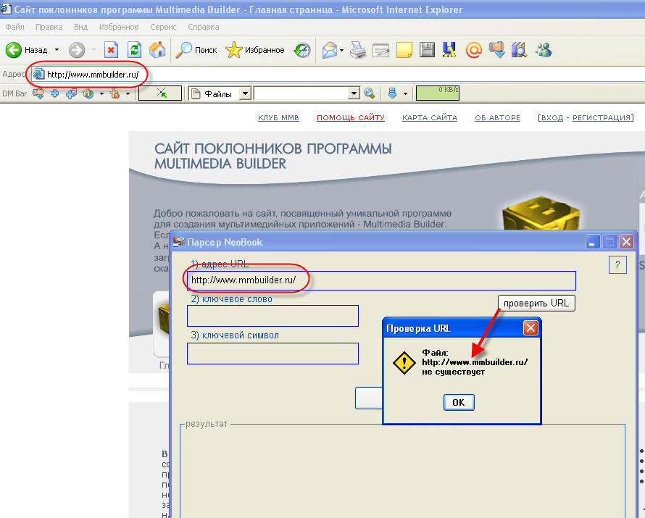Expand dropdown next to DM Bar globe icon
645x518 pixels.
[101, 93]
